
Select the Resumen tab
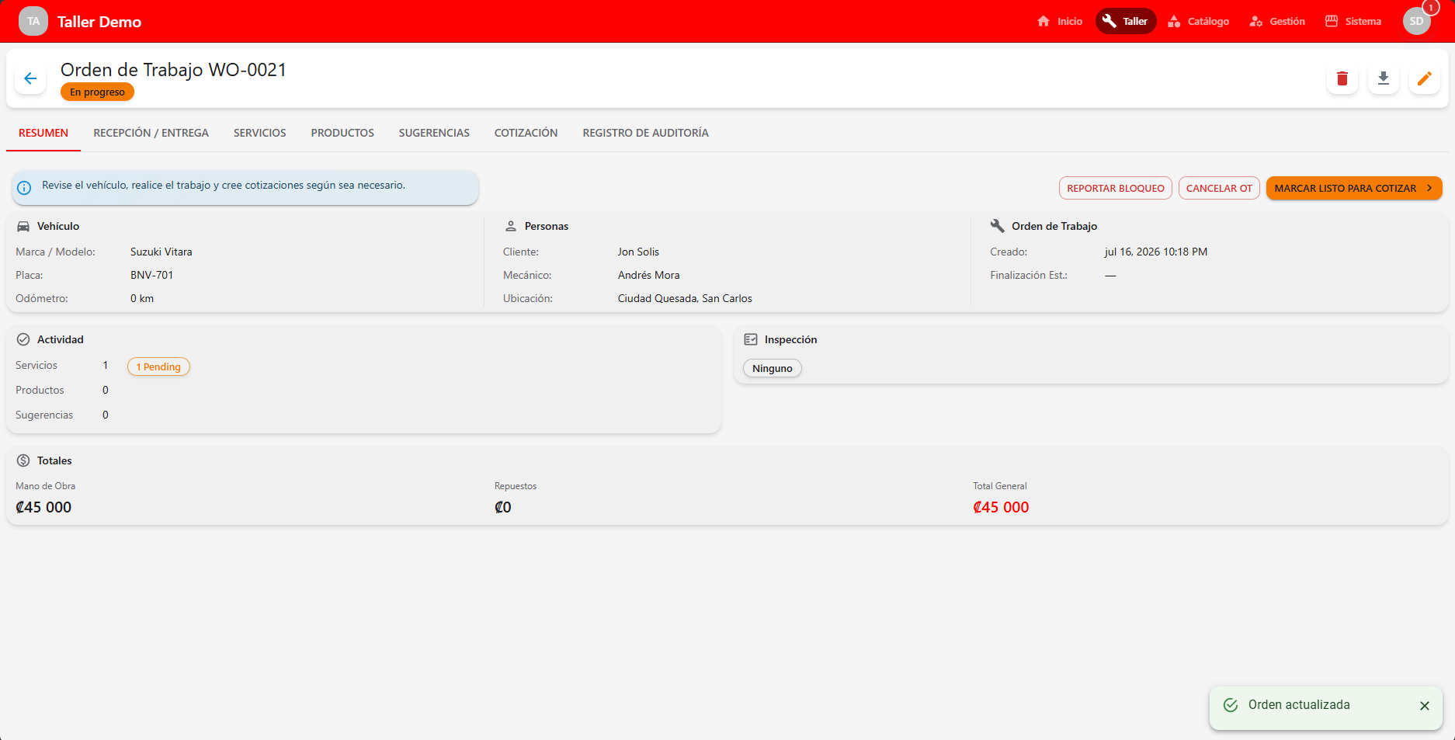[x=43, y=133]
